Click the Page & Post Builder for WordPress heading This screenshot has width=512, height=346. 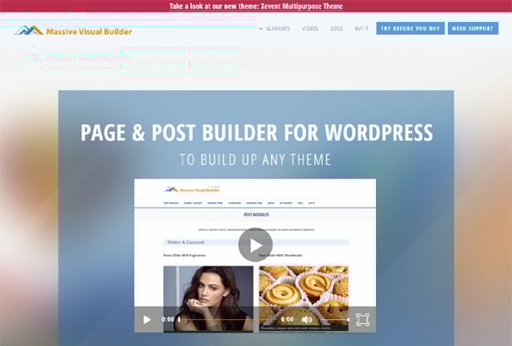[257, 132]
